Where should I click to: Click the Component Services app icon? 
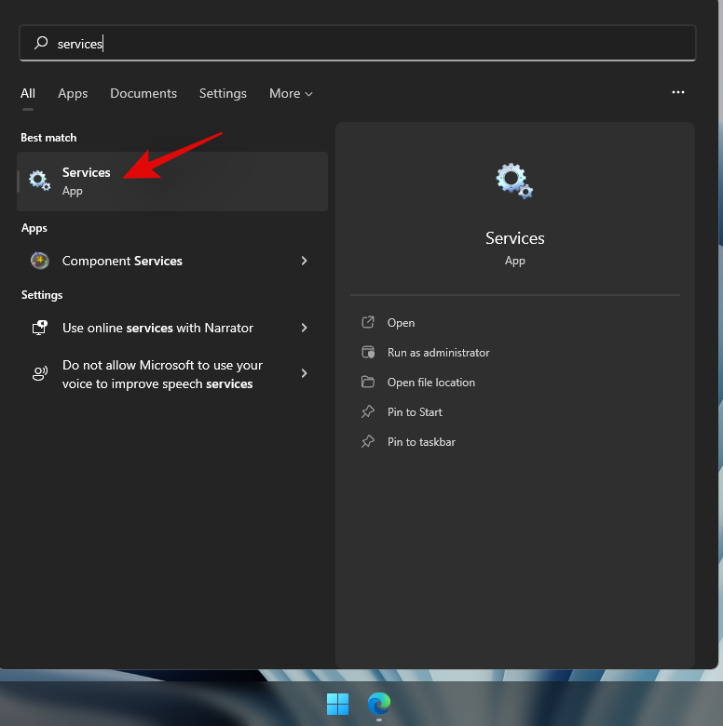tap(39, 261)
